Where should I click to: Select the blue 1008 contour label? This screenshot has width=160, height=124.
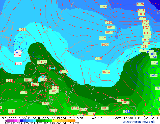pos(153,54)
